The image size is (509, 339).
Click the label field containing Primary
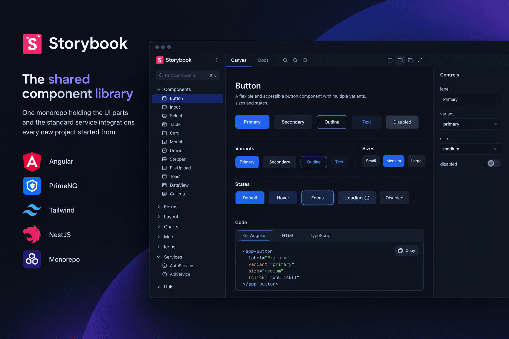[471, 99]
